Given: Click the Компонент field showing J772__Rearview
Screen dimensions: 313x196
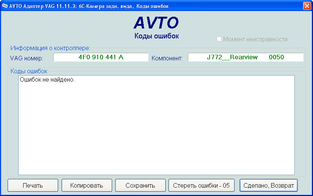Looking at the screenshot, I should 232,57.
